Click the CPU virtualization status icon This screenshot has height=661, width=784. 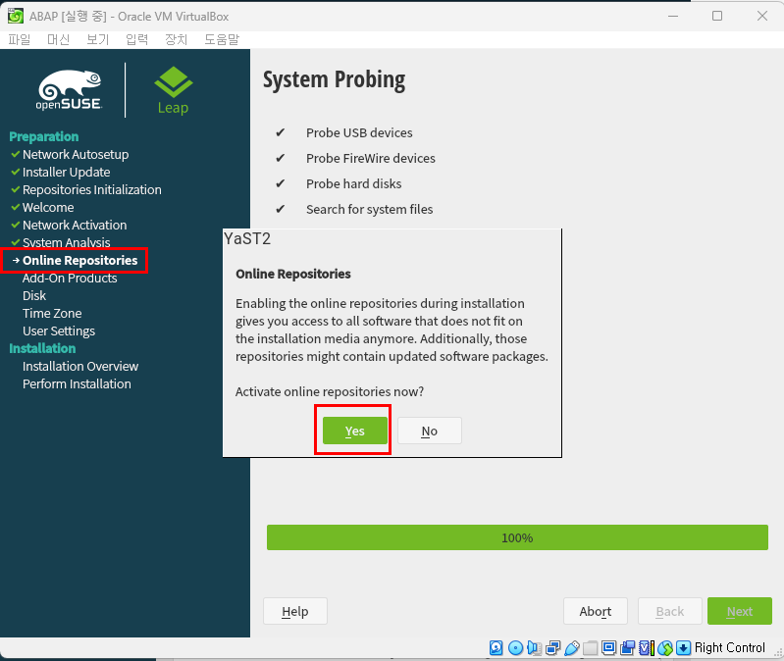pyautogui.click(x=646, y=648)
